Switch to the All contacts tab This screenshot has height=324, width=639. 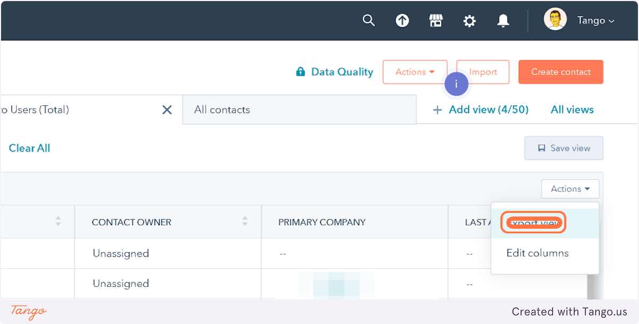pyautogui.click(x=222, y=110)
